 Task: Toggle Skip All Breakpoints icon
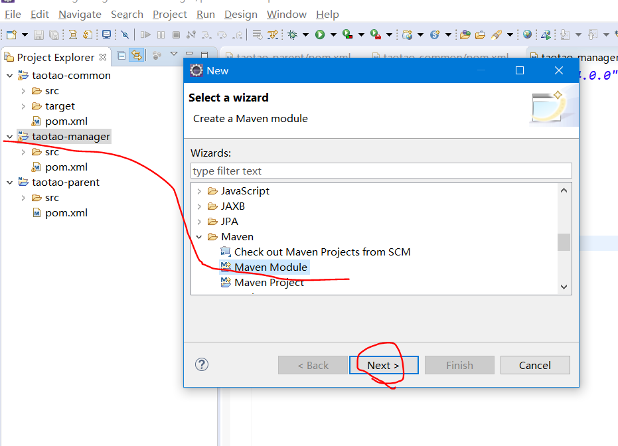[x=125, y=35]
